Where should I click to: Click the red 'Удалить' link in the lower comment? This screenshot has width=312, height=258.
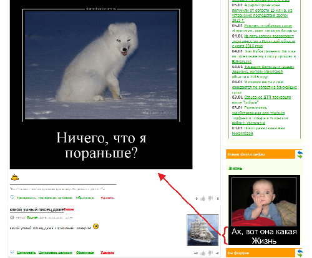pyautogui.click(x=107, y=252)
